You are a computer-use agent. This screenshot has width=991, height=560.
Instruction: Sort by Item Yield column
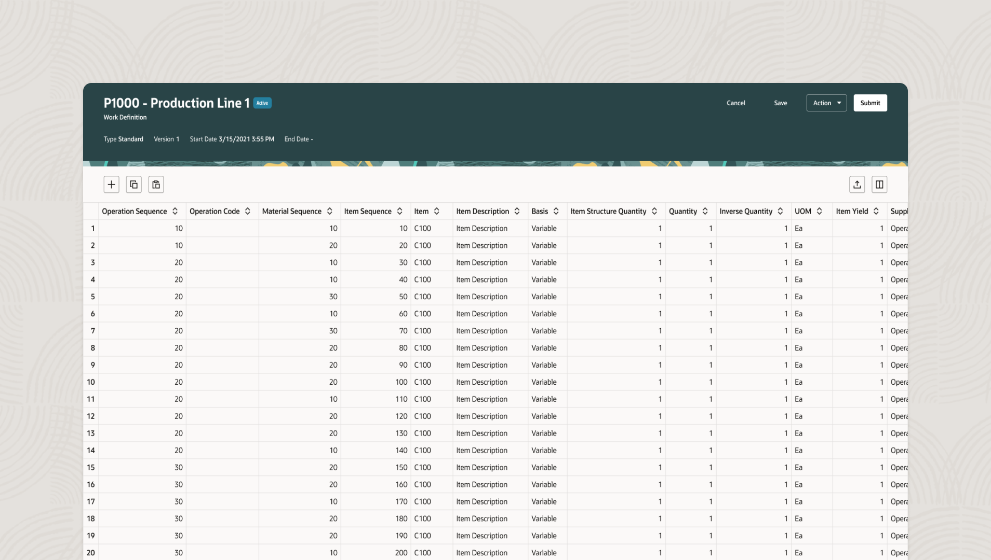coord(876,212)
